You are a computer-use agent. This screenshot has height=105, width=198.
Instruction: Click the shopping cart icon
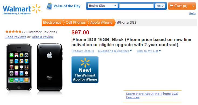(x=171, y=6)
